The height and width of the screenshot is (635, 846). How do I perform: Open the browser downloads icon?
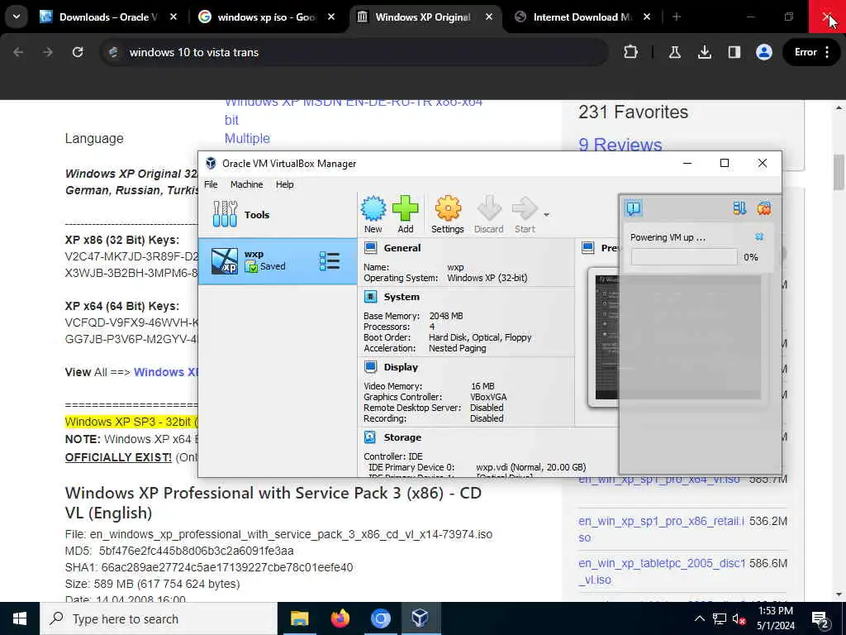[704, 52]
